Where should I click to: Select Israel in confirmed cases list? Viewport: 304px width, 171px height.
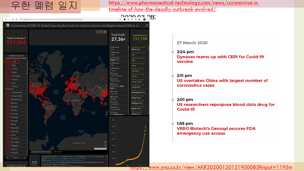coord(16,135)
